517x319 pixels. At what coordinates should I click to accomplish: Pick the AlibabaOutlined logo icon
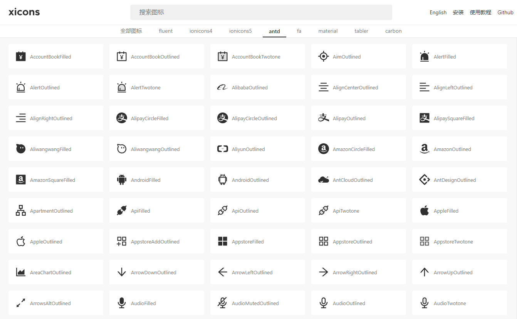223,87
